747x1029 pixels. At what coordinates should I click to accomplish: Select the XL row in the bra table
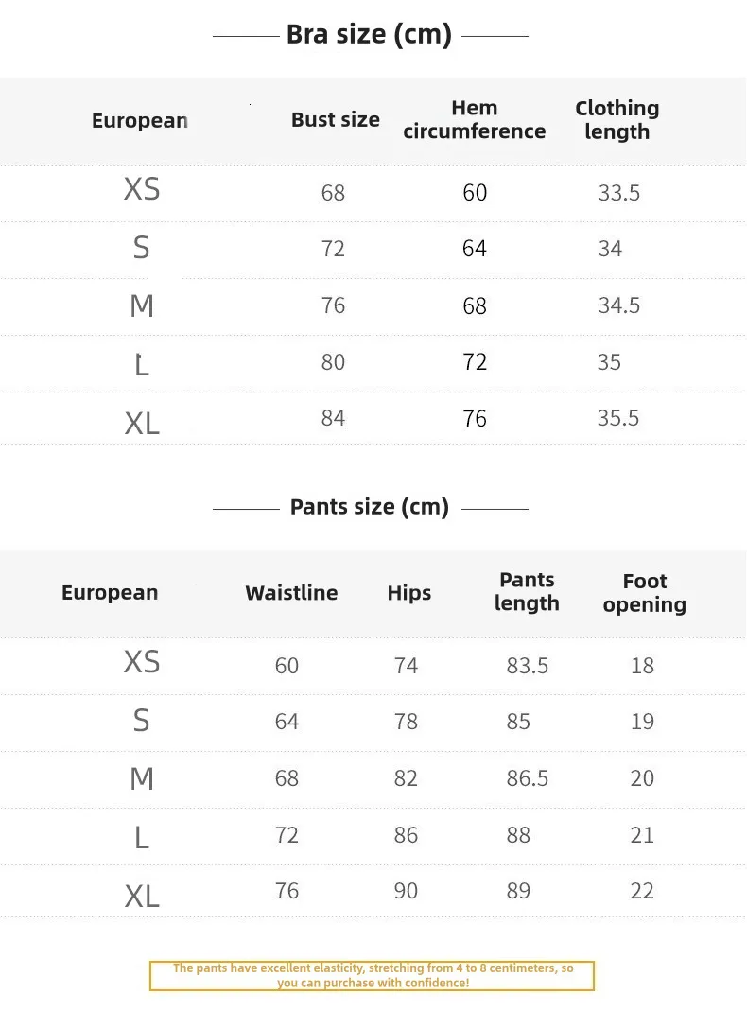[x=373, y=419]
